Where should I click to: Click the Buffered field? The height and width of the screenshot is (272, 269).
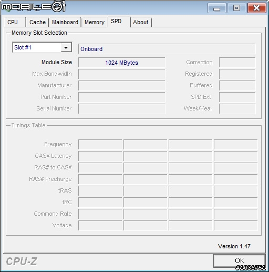coord(237,86)
